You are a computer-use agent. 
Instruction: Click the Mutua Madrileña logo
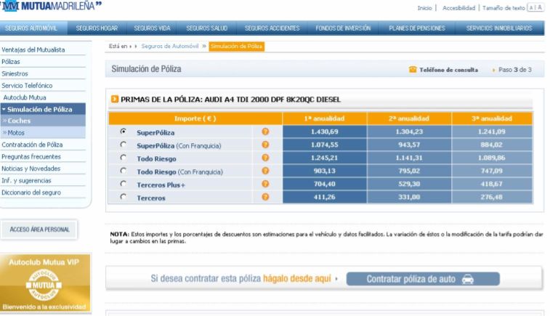(x=51, y=6)
